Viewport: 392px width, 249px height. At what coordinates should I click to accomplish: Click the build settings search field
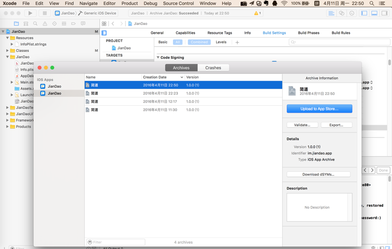[x=339, y=42]
